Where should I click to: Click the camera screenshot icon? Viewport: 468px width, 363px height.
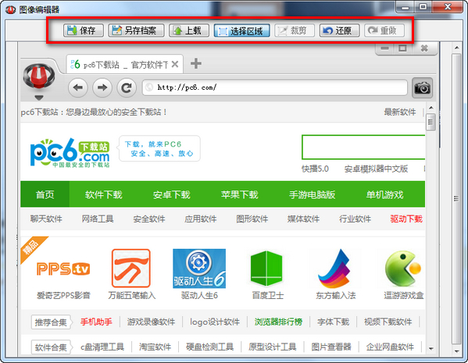click(x=422, y=87)
